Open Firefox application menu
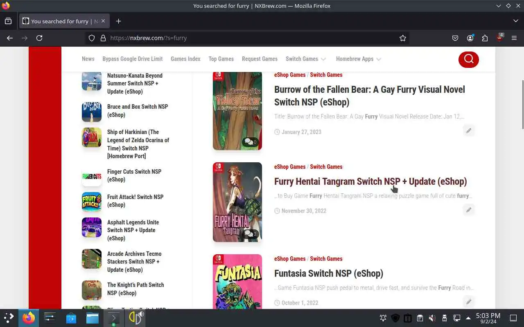This screenshot has height=327, width=524. (x=514, y=38)
